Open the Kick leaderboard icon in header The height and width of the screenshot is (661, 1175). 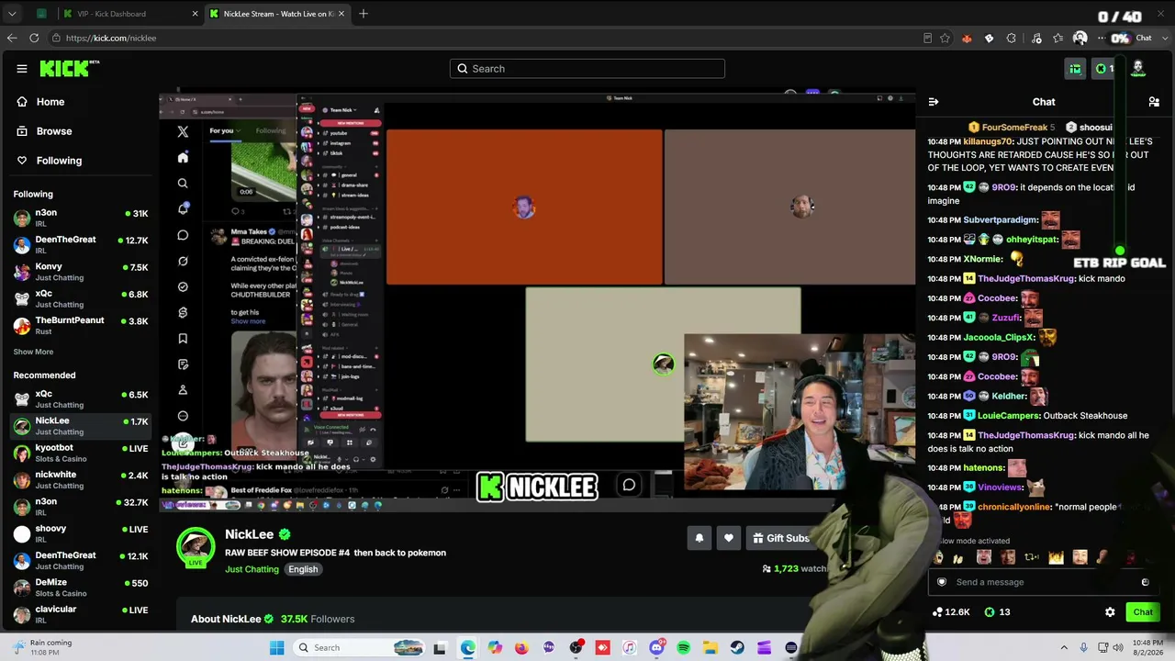coord(1075,69)
